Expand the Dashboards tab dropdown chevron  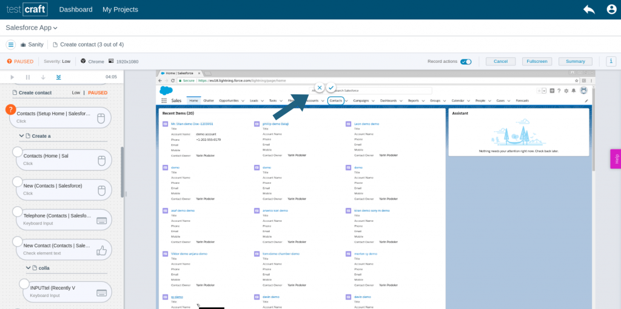pos(401,101)
